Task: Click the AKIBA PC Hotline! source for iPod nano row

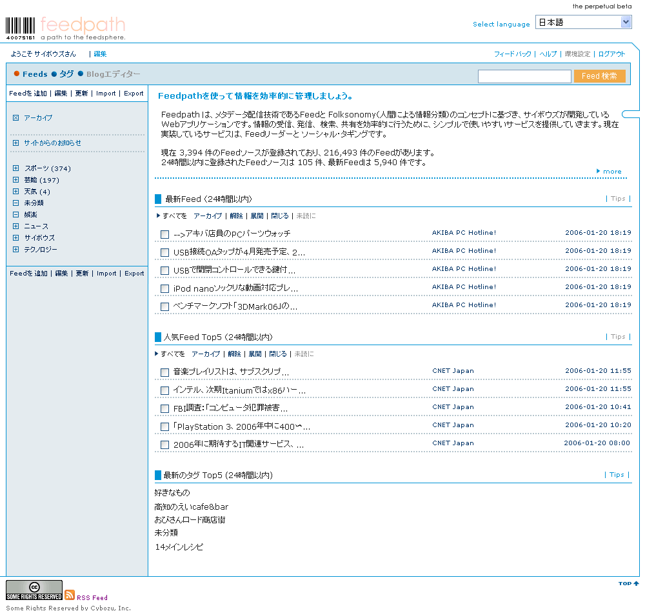Action: click(464, 286)
